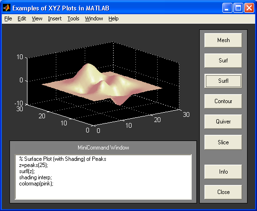Click the MATLAB logo icon in title bar

7,8
